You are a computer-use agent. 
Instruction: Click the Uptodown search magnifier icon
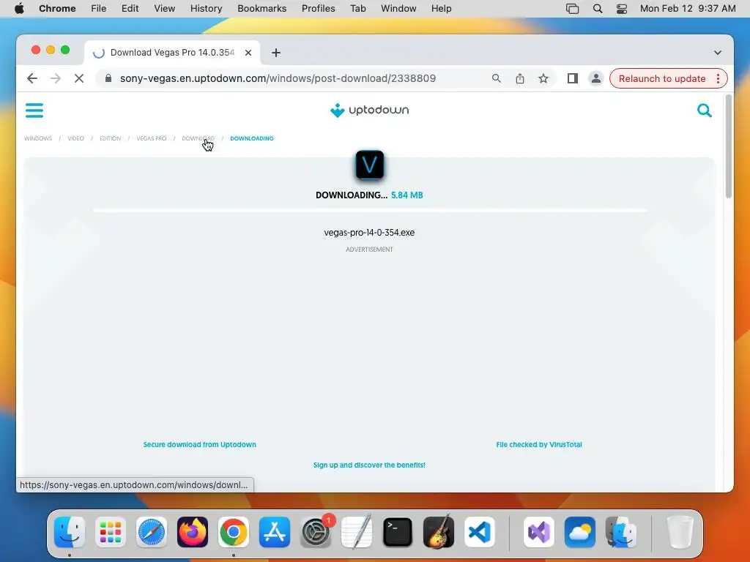[x=704, y=110]
